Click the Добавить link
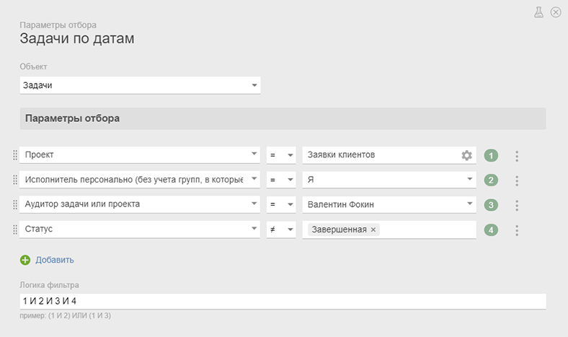 click(55, 260)
